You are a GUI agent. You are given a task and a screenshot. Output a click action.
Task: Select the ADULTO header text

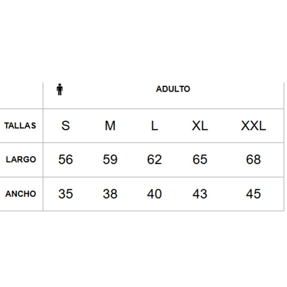(173, 89)
